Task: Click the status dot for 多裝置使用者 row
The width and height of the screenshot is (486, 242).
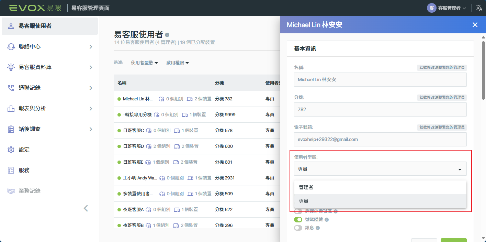Action: click(x=119, y=194)
